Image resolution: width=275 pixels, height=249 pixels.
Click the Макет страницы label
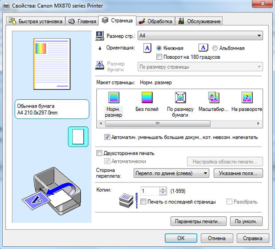[x=115, y=83]
